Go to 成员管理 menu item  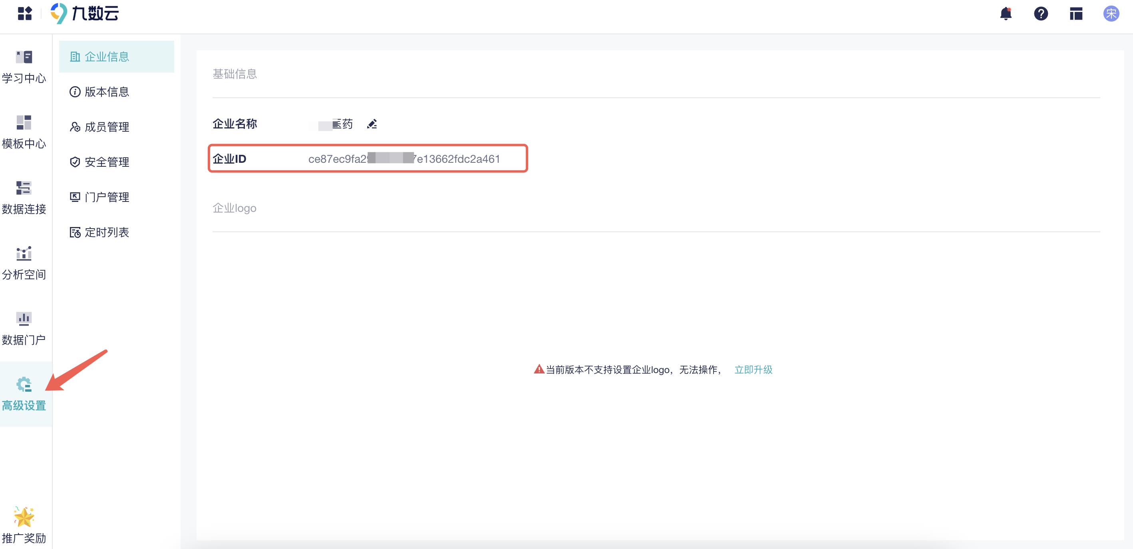(107, 127)
